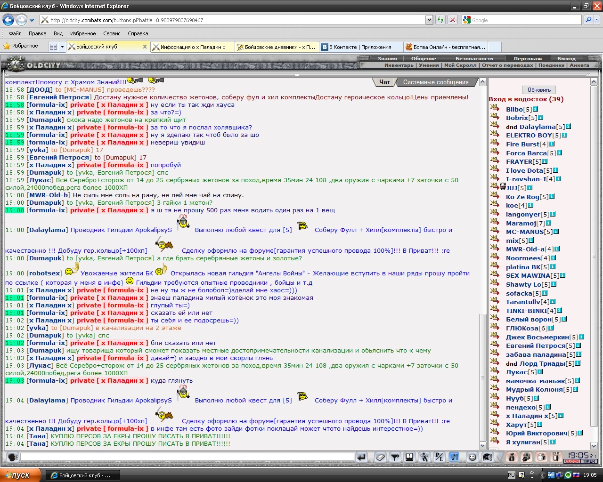Open the Правка menu

click(x=37, y=33)
